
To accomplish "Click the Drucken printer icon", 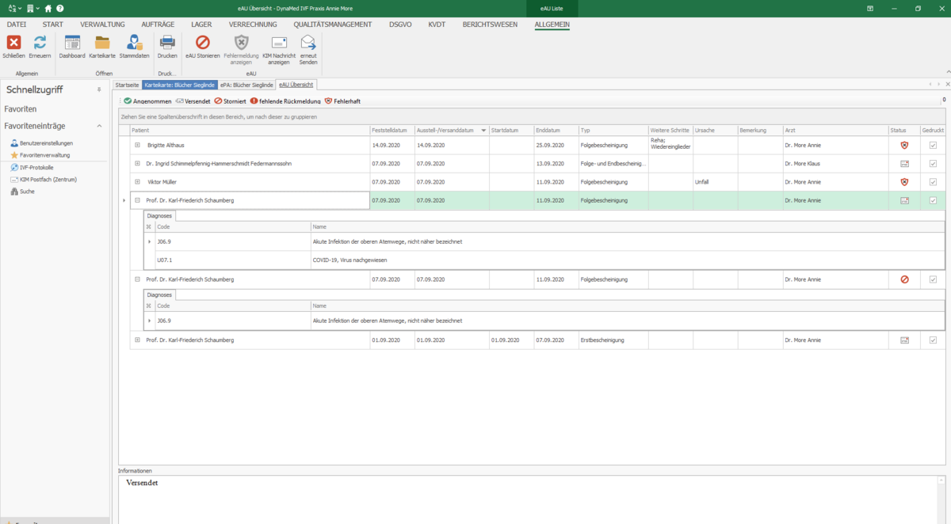I will pyautogui.click(x=167, y=43).
